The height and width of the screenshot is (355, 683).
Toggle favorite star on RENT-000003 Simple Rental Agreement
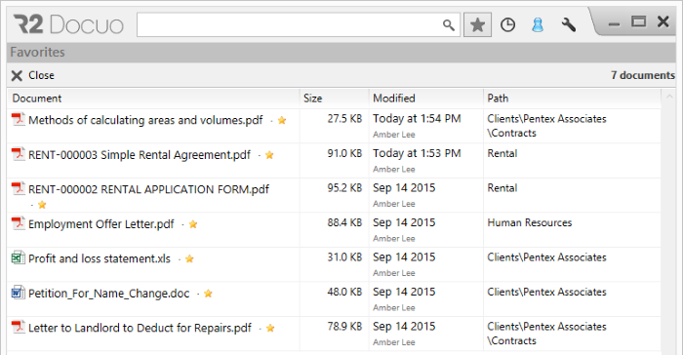point(269,155)
